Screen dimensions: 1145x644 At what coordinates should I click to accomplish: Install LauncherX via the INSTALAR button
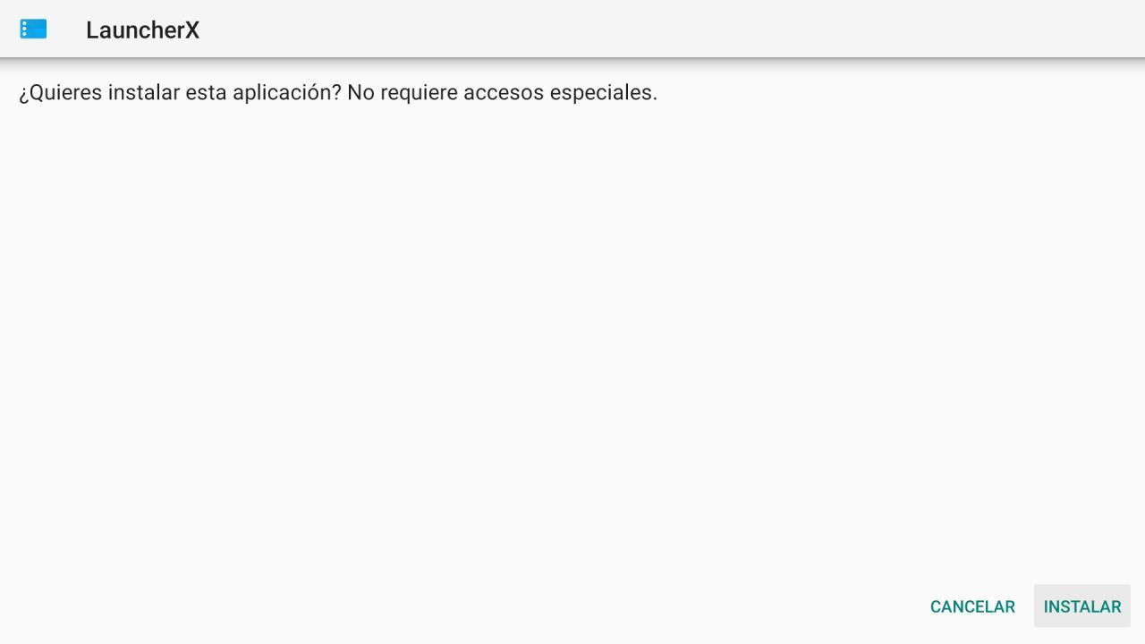pyautogui.click(x=1082, y=606)
